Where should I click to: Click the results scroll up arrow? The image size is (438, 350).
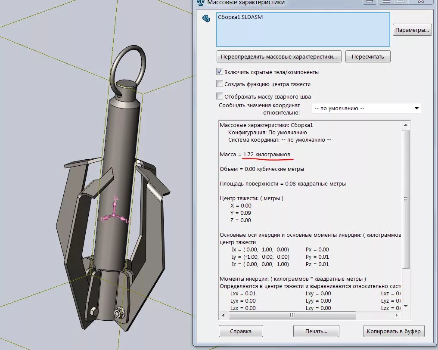click(406, 125)
